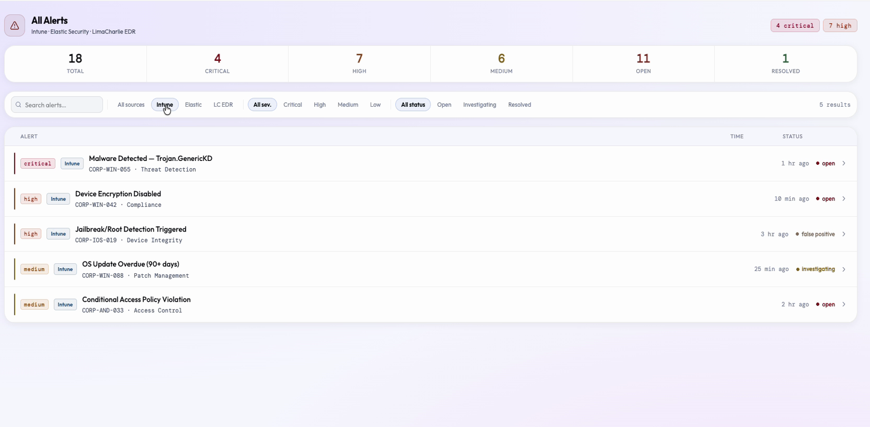This screenshot has width=870, height=427.
Task: Filter by Critical severity
Action: point(292,105)
